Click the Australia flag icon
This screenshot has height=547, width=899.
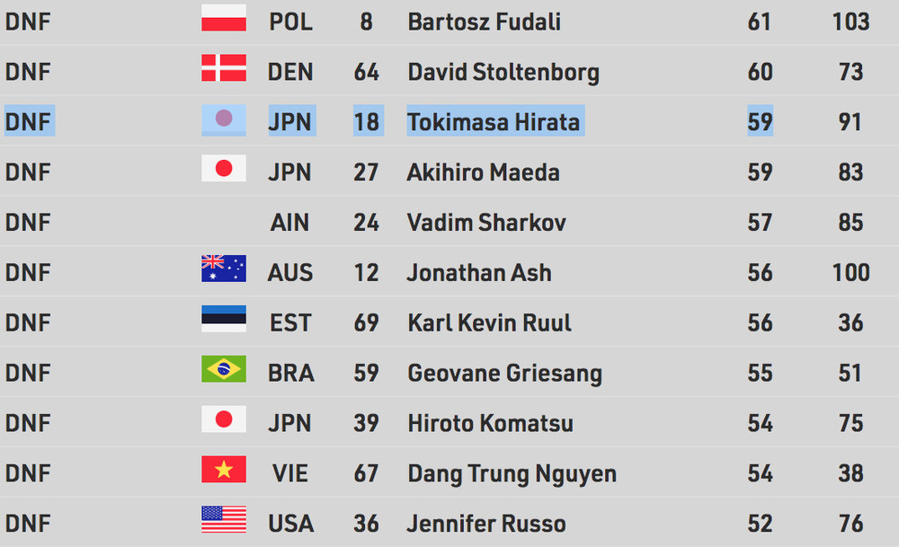(x=224, y=270)
